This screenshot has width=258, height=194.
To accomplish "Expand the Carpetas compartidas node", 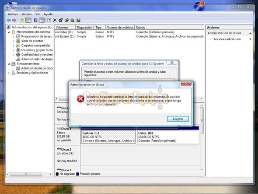I will [14, 46].
